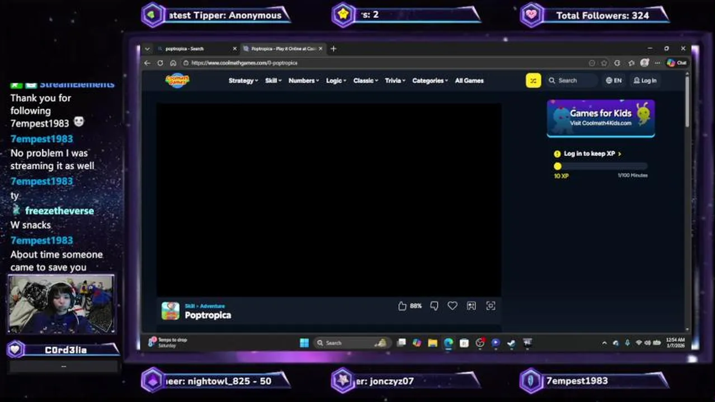Click the browser profile avatar icon

click(x=645, y=63)
